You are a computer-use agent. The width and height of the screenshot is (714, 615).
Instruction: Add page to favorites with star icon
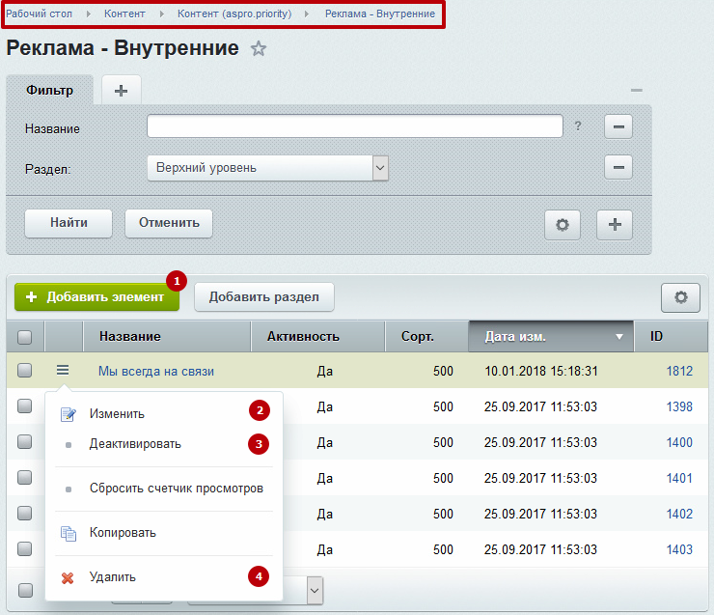(x=259, y=48)
